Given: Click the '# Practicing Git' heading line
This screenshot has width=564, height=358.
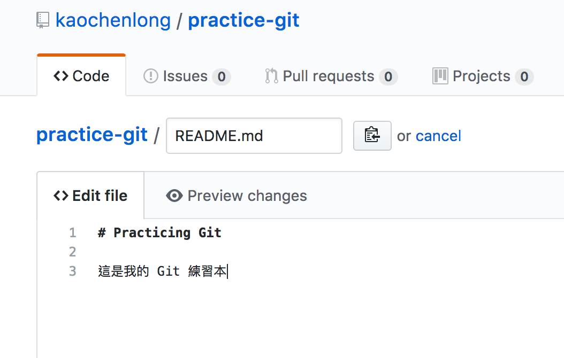Looking at the screenshot, I should (159, 232).
